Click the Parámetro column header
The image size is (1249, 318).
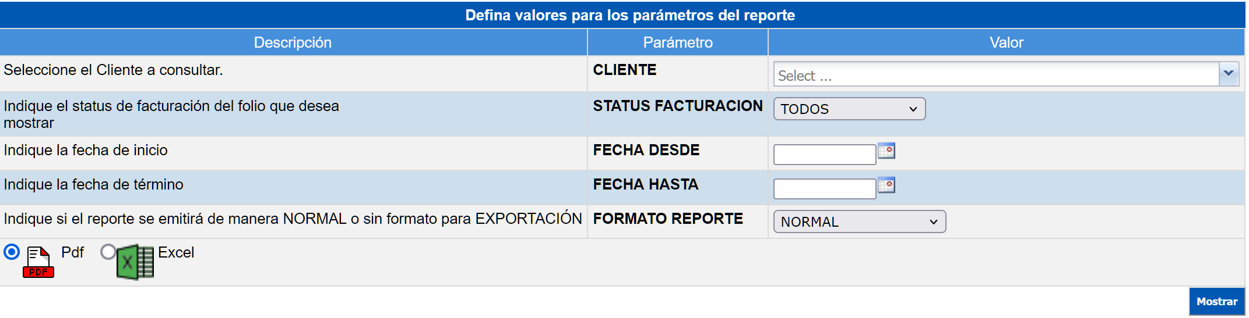[x=678, y=42]
